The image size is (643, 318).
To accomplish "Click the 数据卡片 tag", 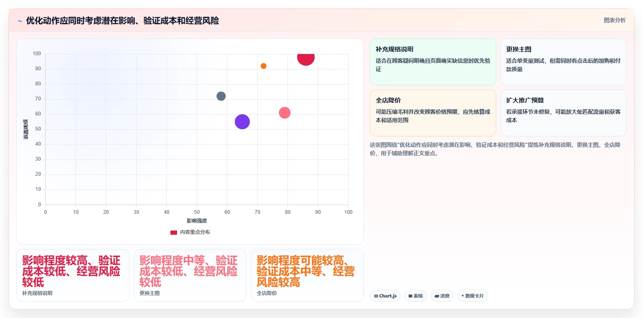I will click(x=472, y=296).
